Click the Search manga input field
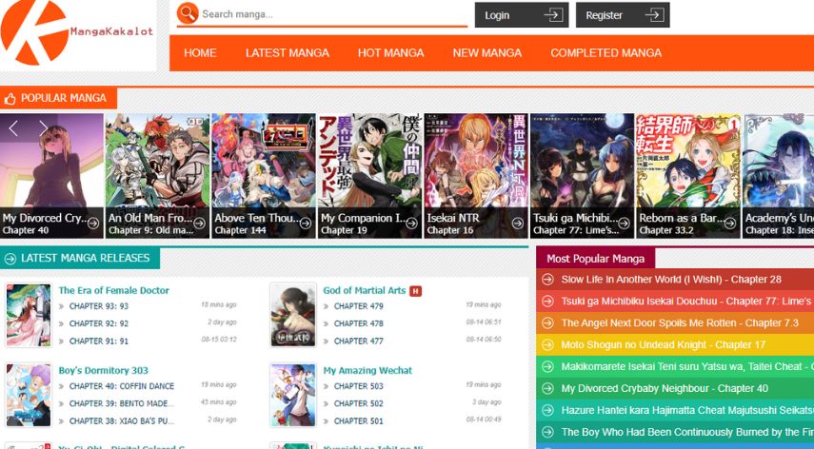814x449 pixels. pyautogui.click(x=333, y=14)
